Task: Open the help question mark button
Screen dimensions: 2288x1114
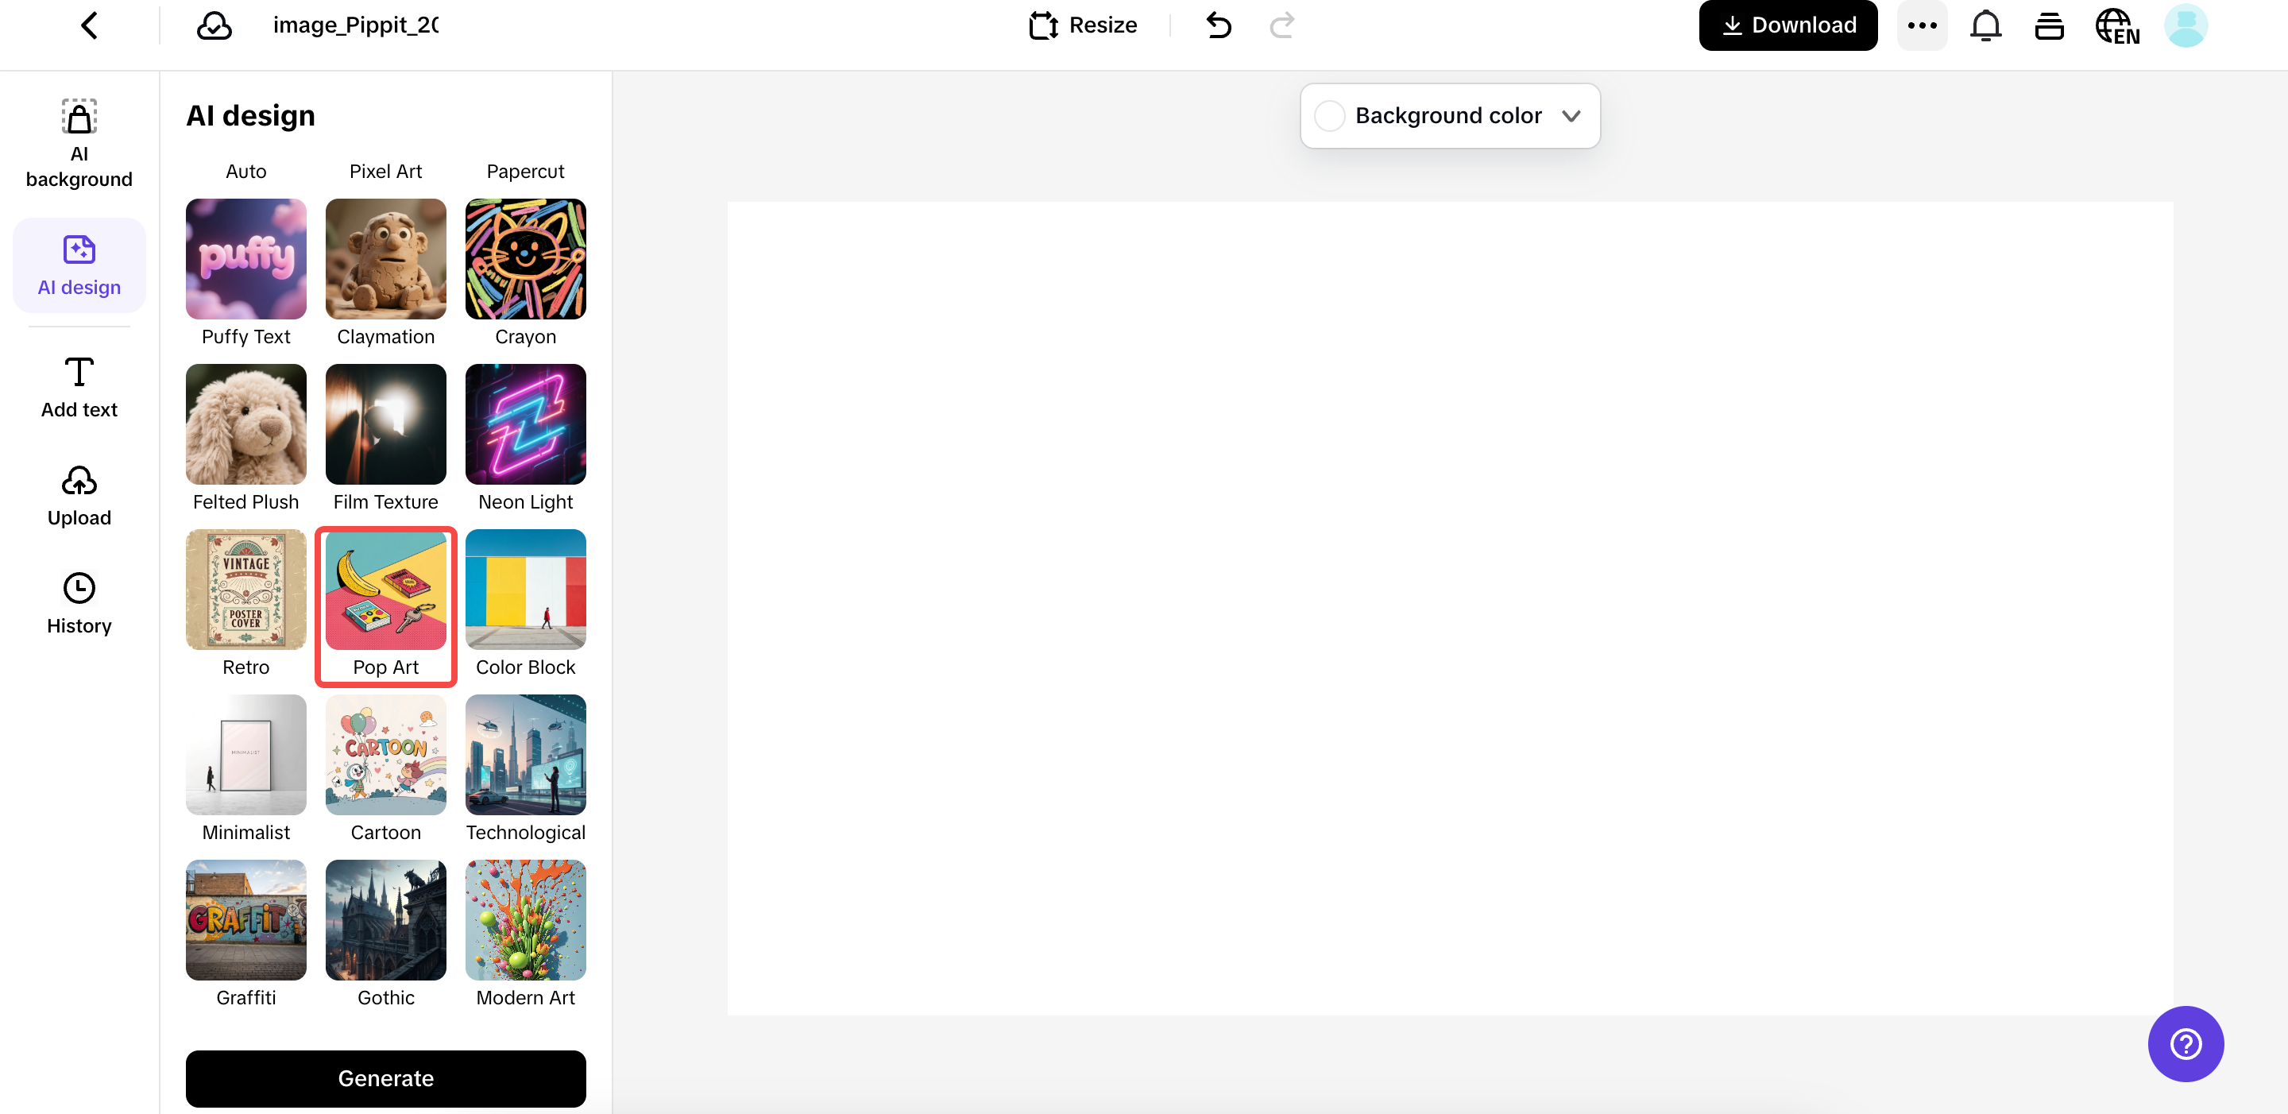Action: click(2185, 1043)
